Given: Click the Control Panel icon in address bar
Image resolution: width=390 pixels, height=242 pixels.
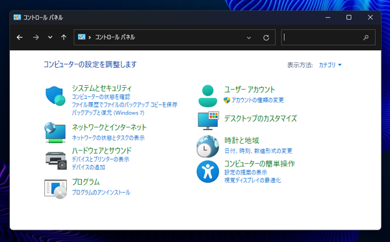Looking at the screenshot, I should (x=82, y=37).
